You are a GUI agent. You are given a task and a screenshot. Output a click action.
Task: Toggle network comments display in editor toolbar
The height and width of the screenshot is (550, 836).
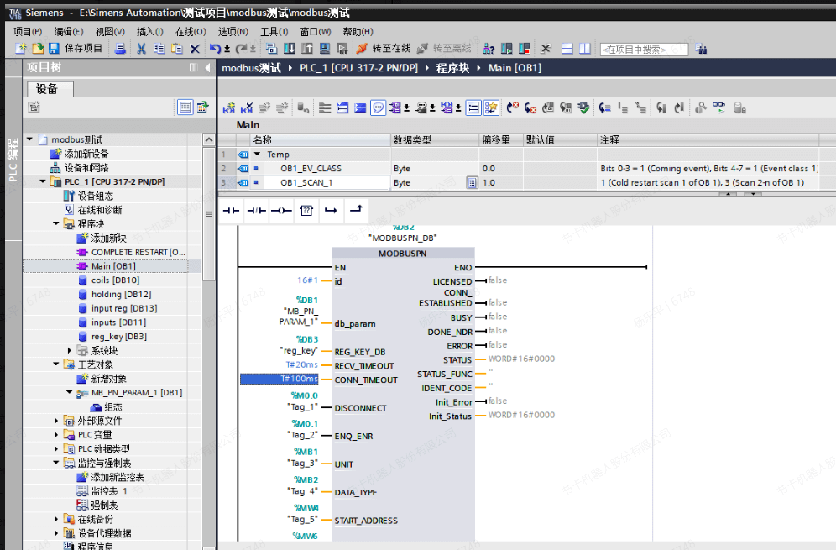(x=378, y=107)
